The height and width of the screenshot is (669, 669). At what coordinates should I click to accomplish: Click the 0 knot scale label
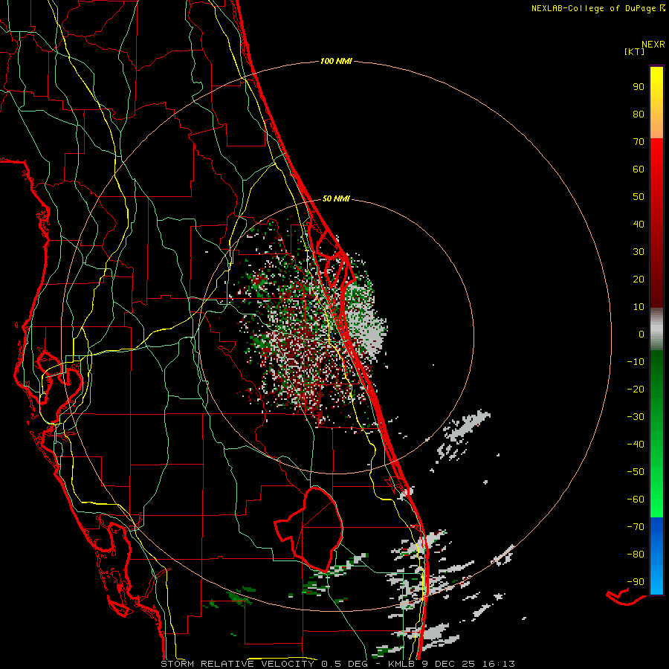[x=641, y=334]
